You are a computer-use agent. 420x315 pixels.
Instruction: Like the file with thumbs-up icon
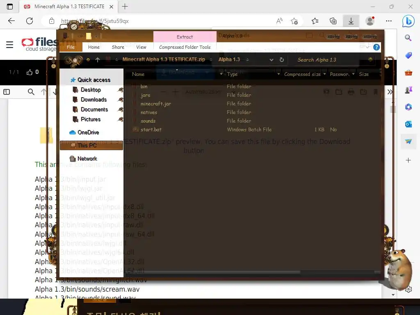click(x=30, y=72)
